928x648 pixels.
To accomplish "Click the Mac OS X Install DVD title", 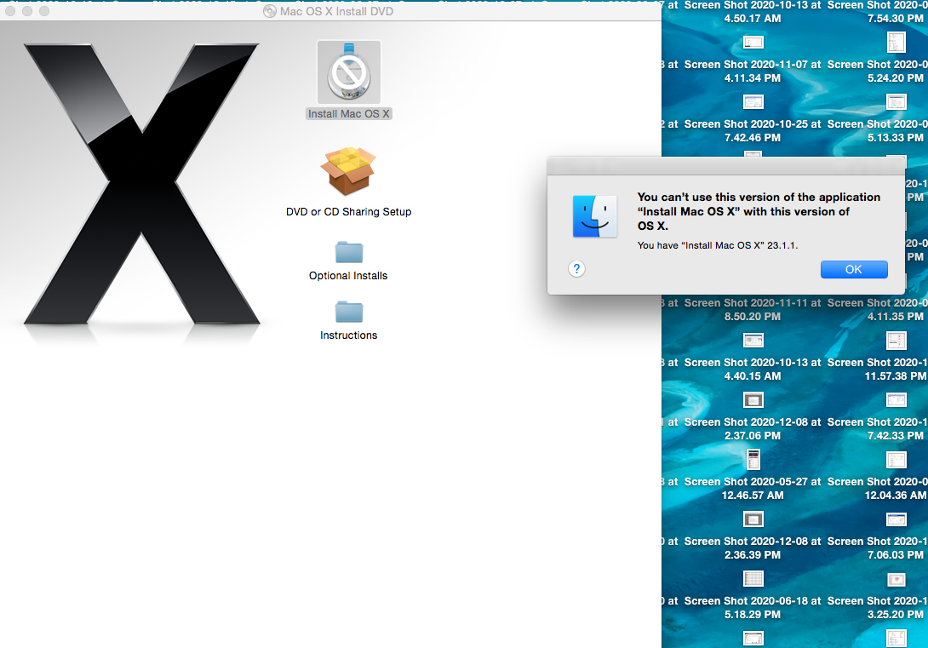I will 336,11.
